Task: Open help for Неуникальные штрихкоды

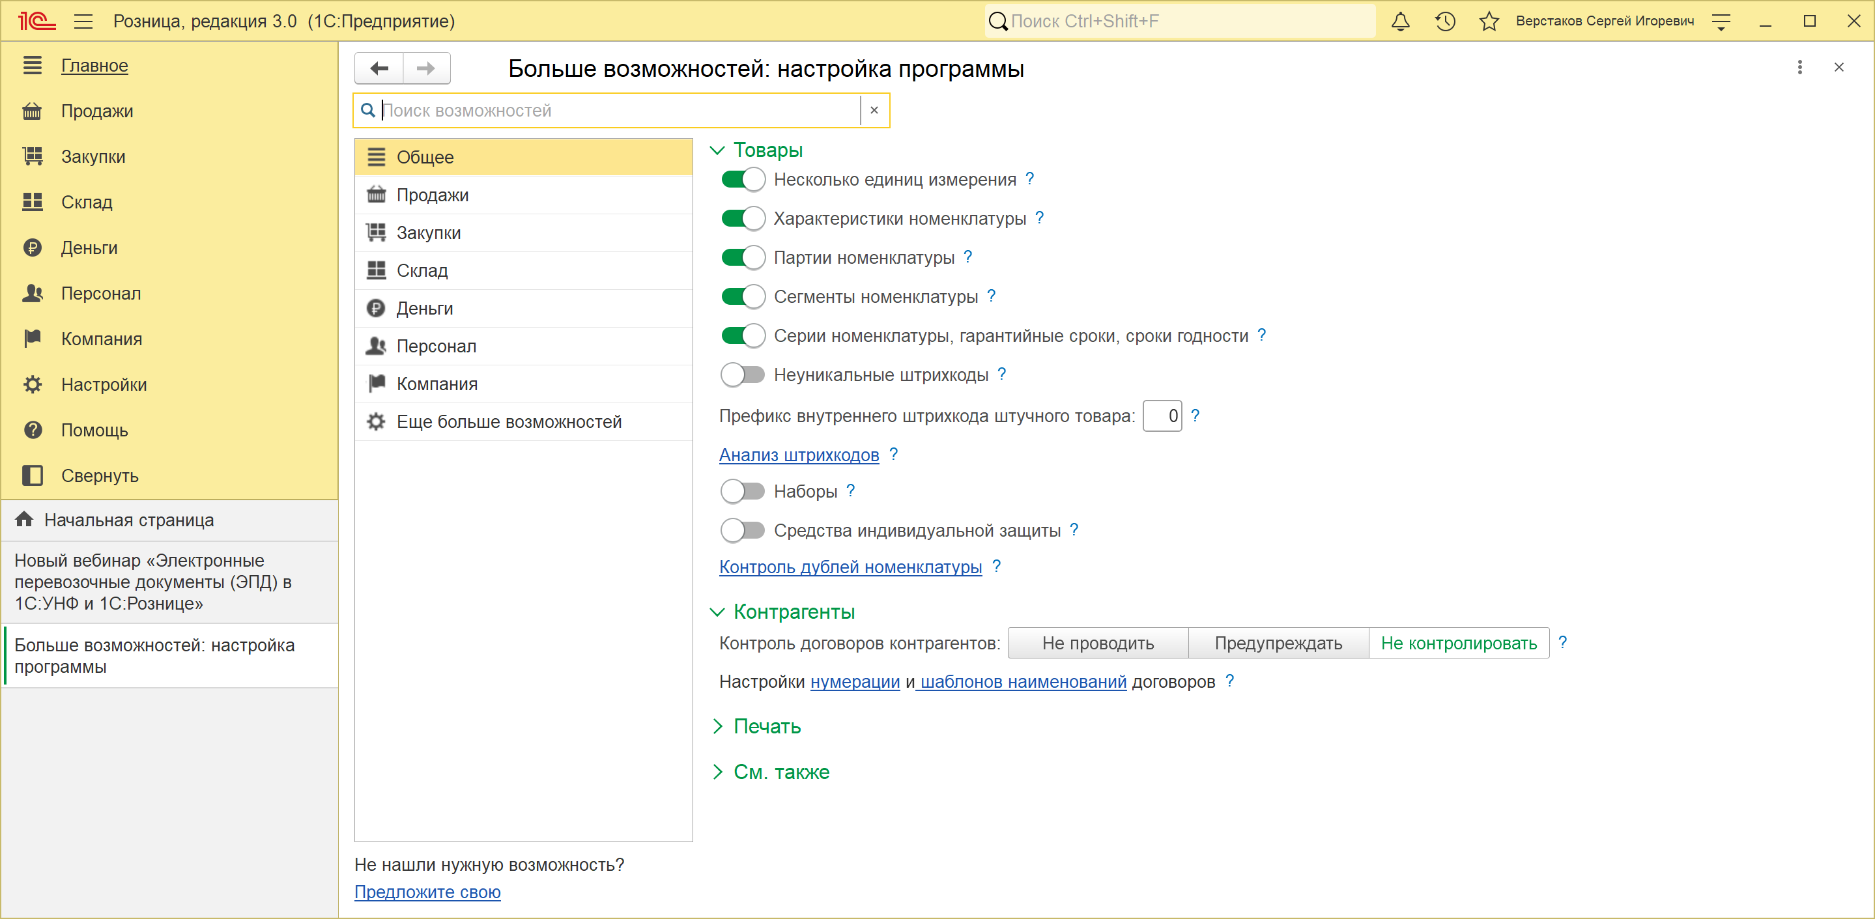Action: 1001,373
